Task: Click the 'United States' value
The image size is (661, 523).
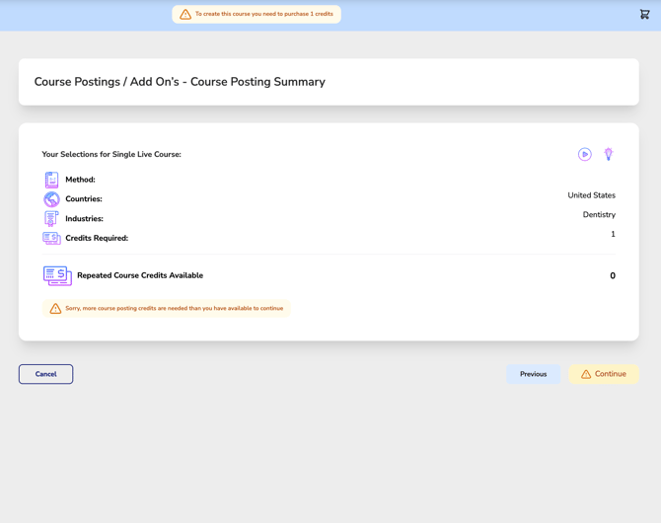Action: (x=591, y=195)
